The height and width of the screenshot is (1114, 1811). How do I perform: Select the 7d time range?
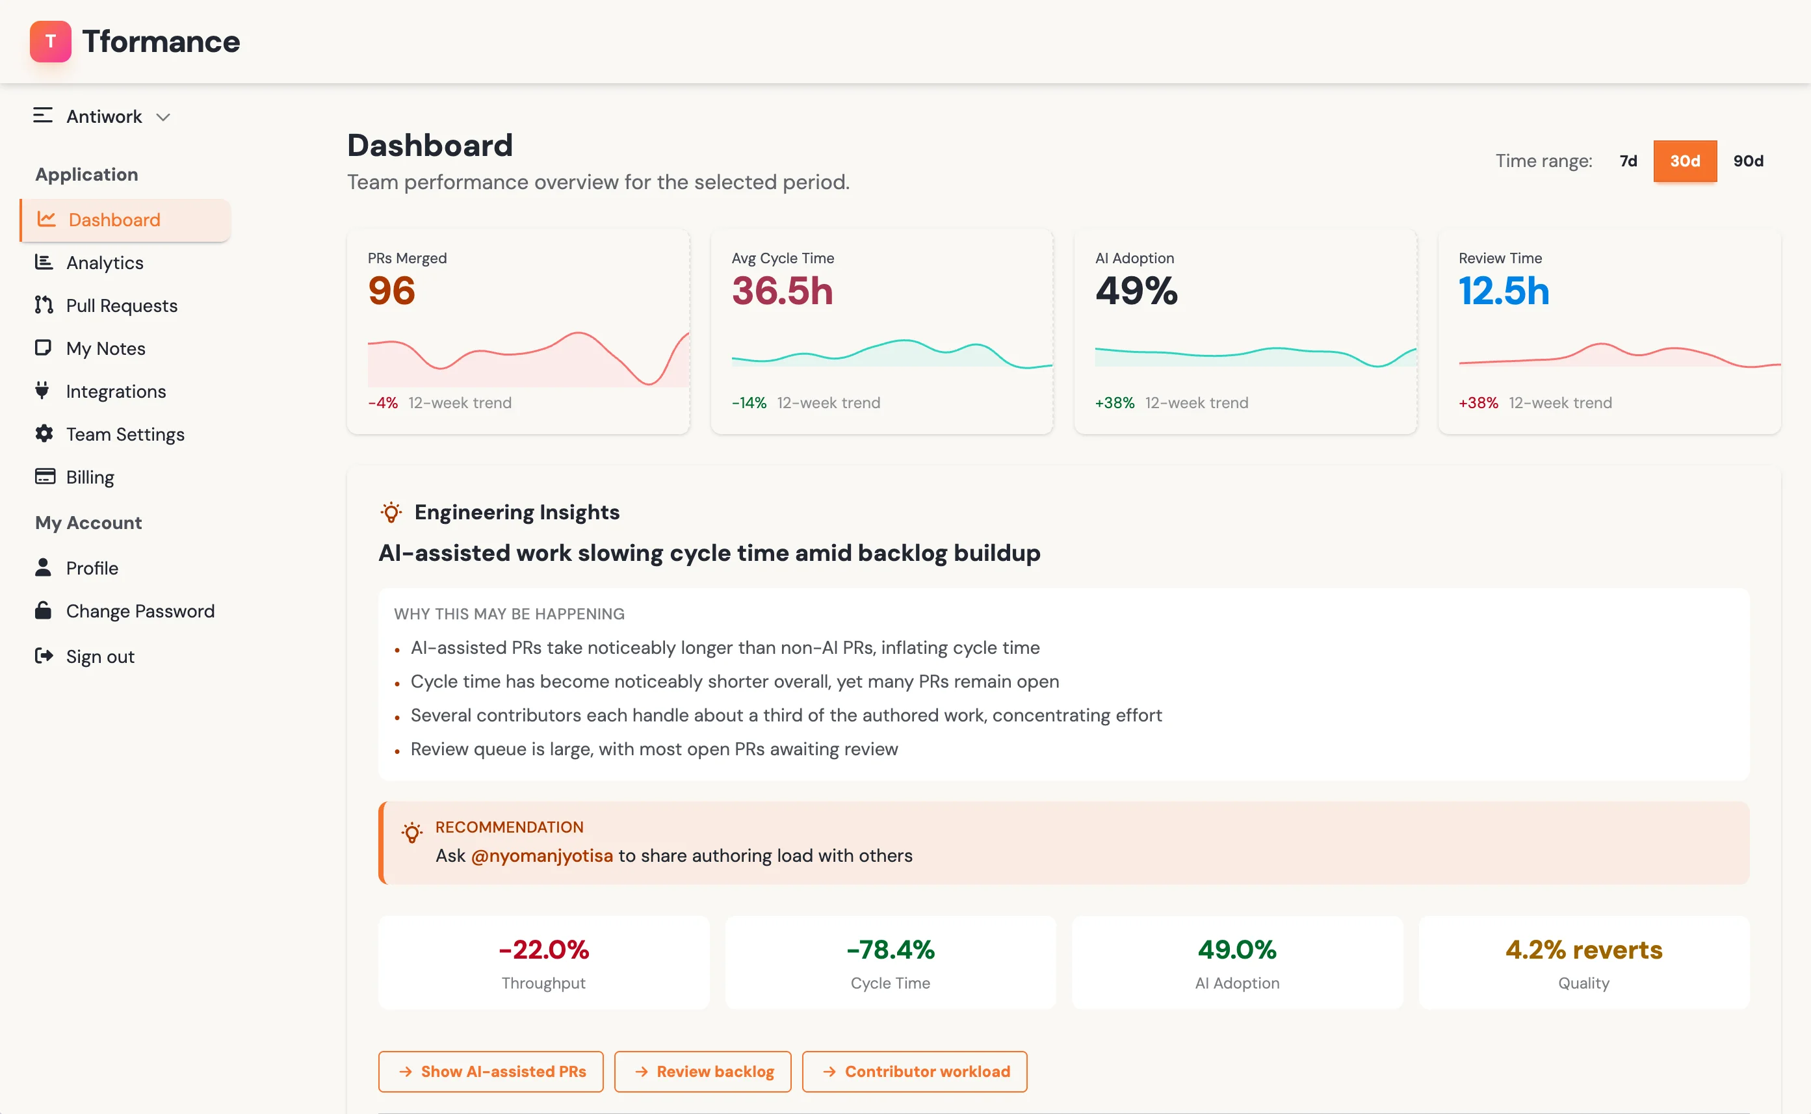pos(1628,161)
